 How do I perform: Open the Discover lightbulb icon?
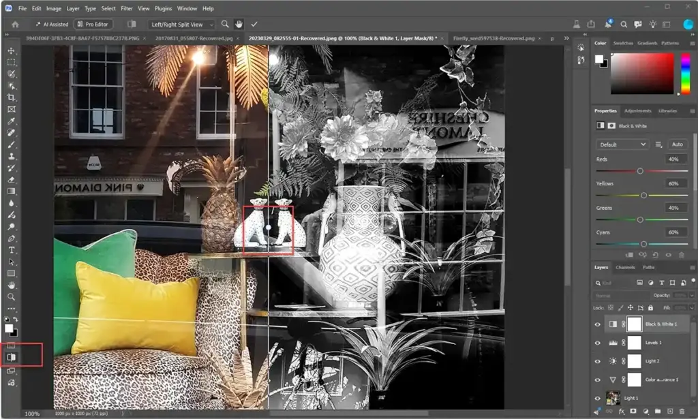pyautogui.click(x=652, y=25)
